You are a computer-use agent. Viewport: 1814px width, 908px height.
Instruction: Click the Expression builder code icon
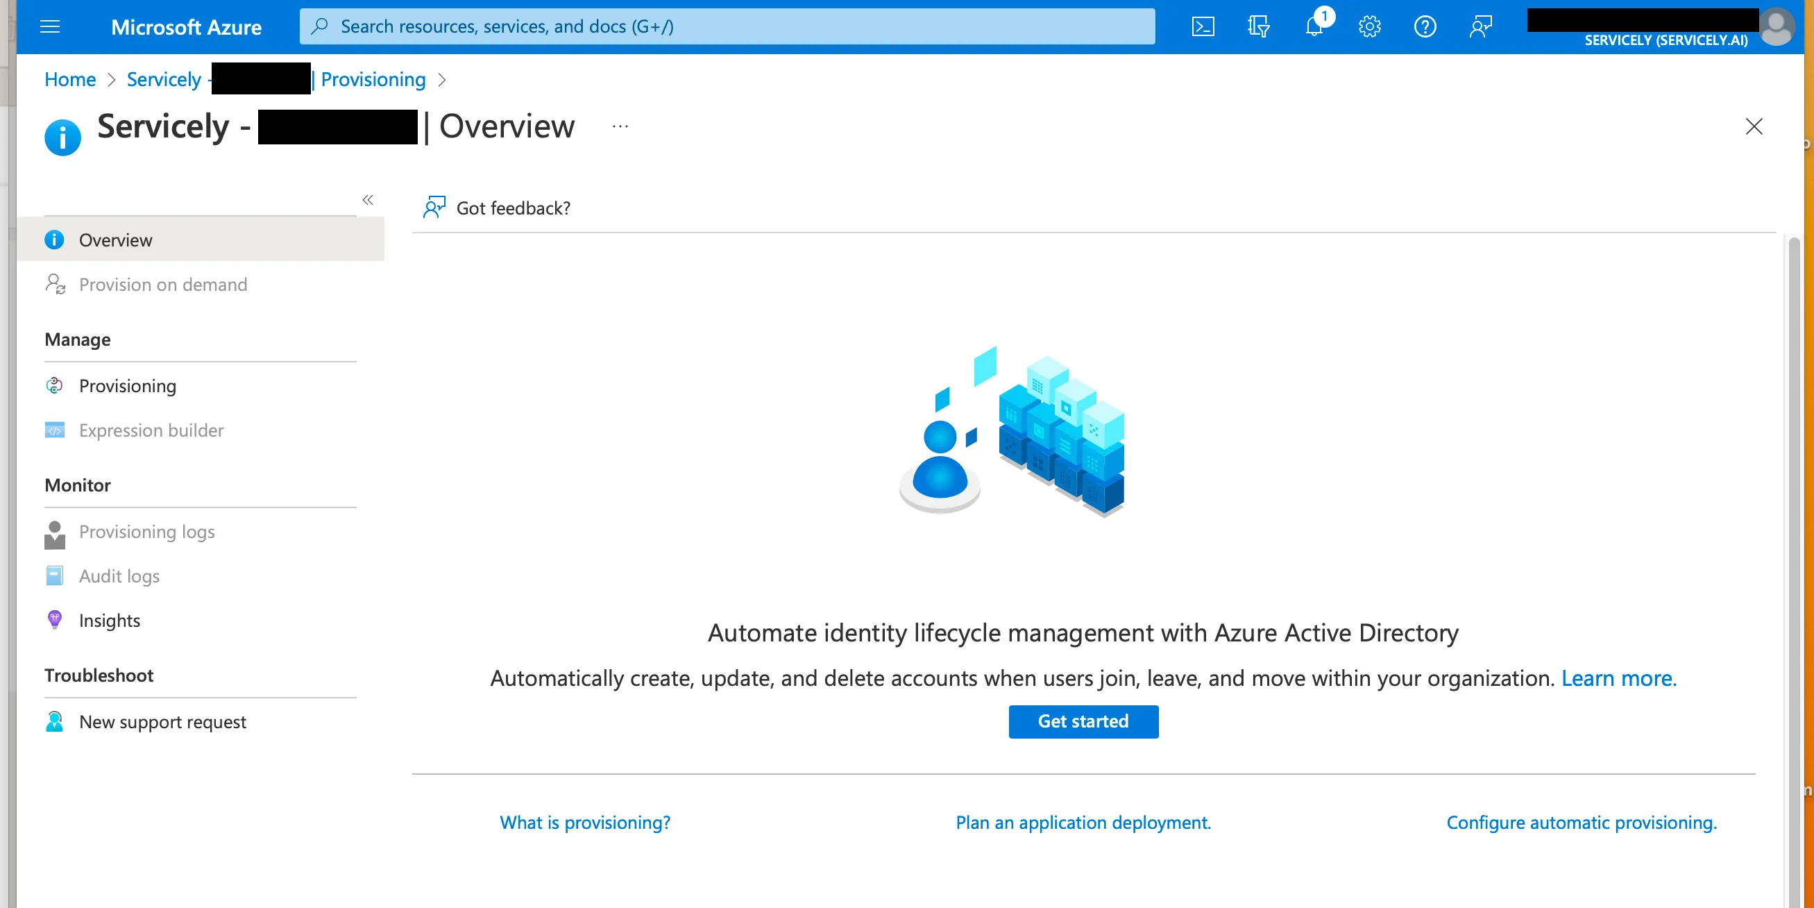(54, 430)
